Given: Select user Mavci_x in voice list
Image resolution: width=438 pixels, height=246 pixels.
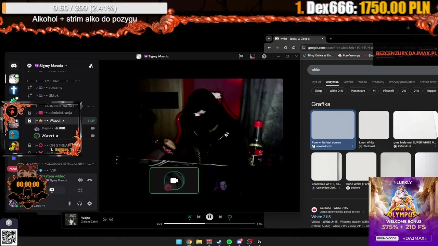Looking at the screenshot, I should [50, 136].
